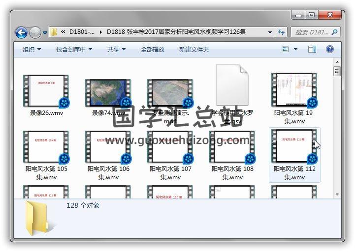
Task: Open the view options dropdown arrow
Action: pos(295,49)
